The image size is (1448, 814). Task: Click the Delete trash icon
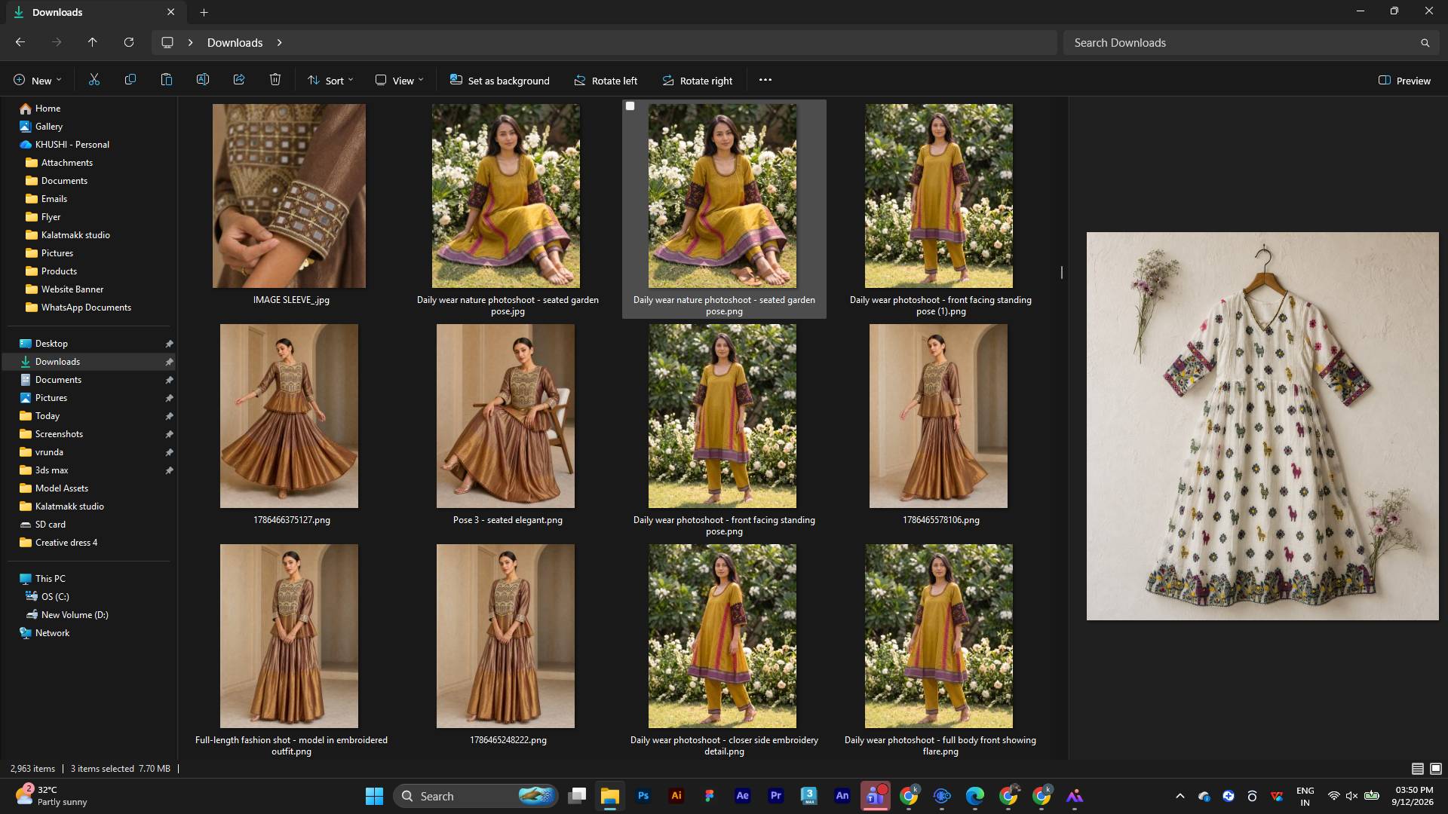[275, 80]
